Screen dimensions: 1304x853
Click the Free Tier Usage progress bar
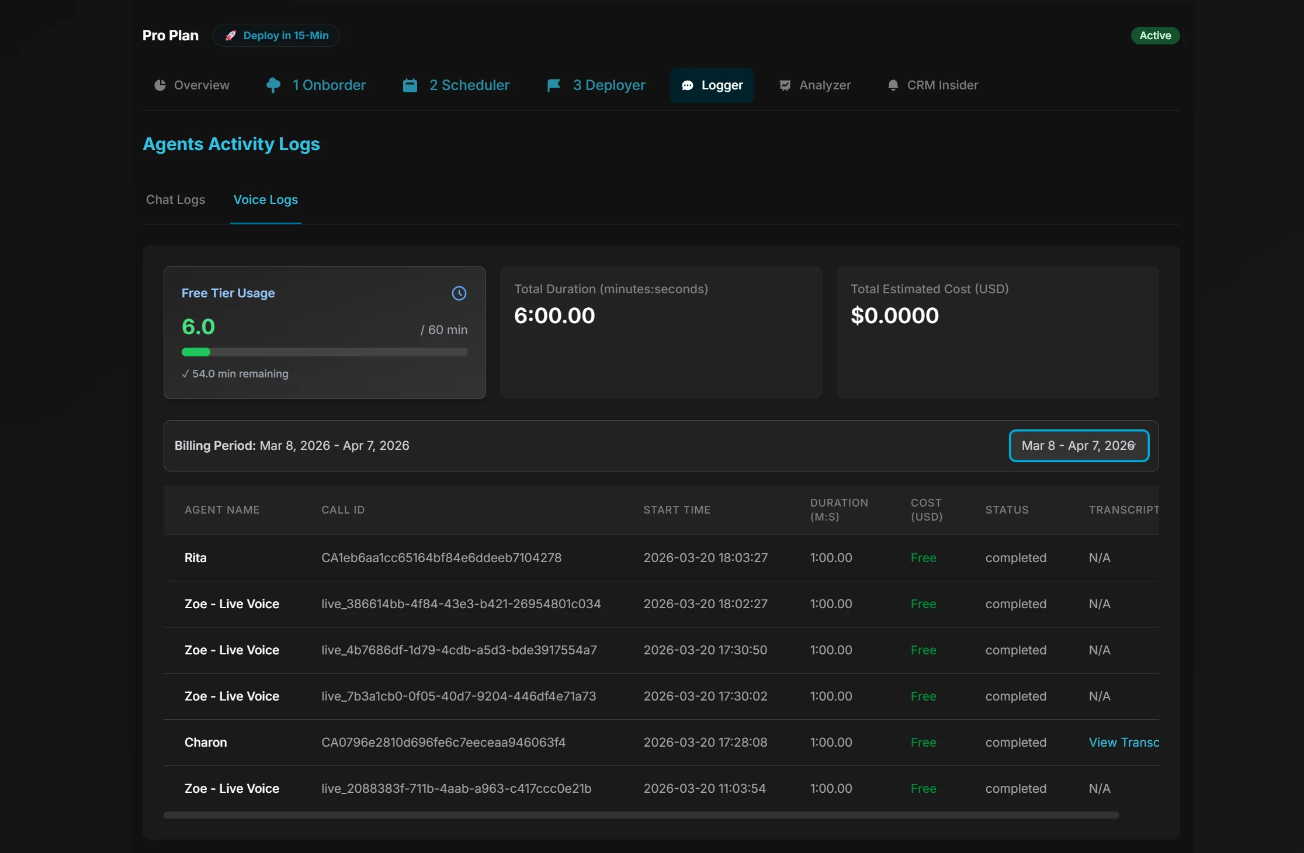pyautogui.click(x=325, y=352)
